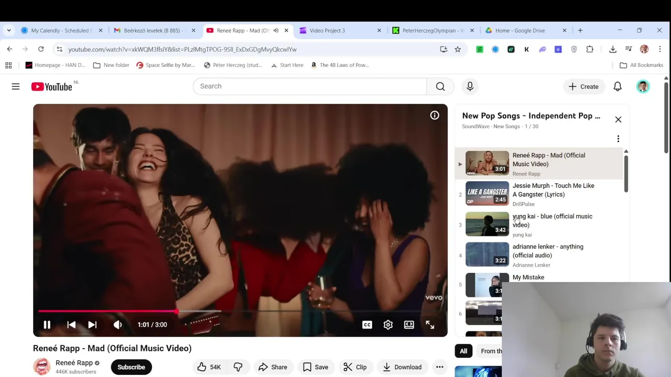Screen dimensions: 671x377
Task: Open New Pop Songs playlist title
Action: (x=531, y=116)
